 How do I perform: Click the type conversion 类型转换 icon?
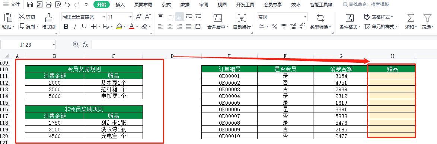[320, 18]
